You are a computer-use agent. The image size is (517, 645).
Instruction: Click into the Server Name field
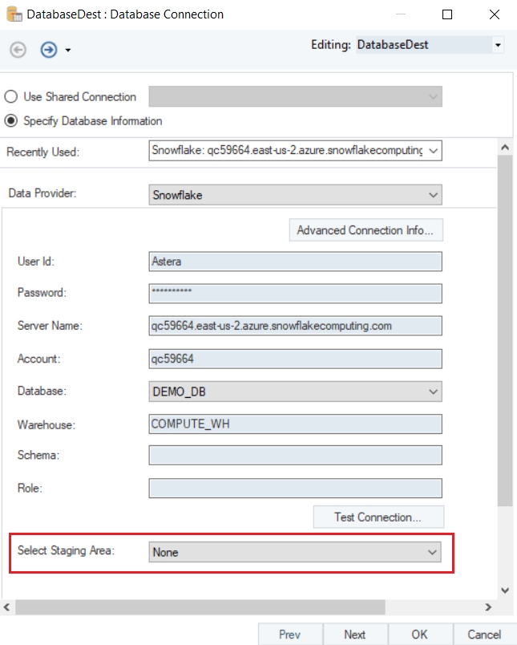tap(296, 326)
